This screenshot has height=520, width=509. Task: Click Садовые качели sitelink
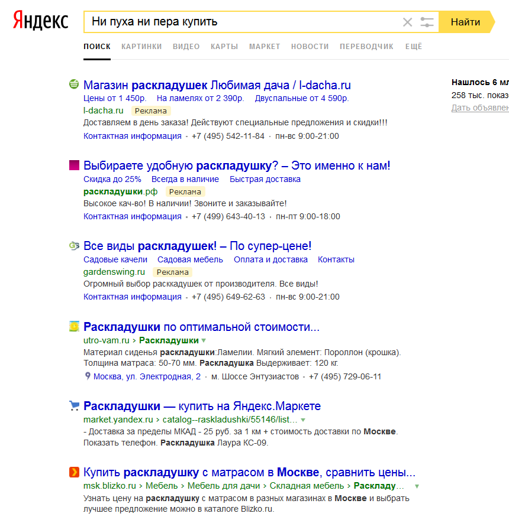click(115, 259)
